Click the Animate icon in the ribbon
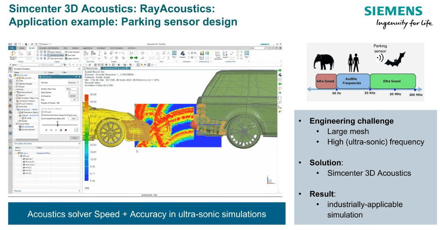Screen dimensions: 440x230 (183, 54)
